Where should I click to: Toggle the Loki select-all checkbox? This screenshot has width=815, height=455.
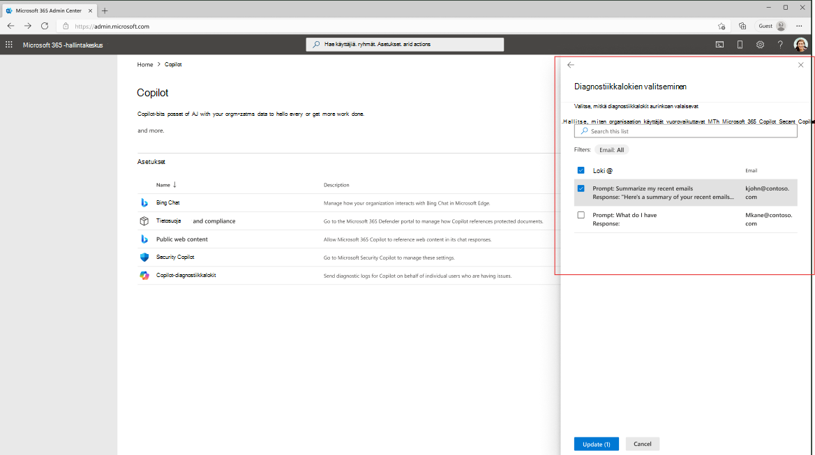581,170
